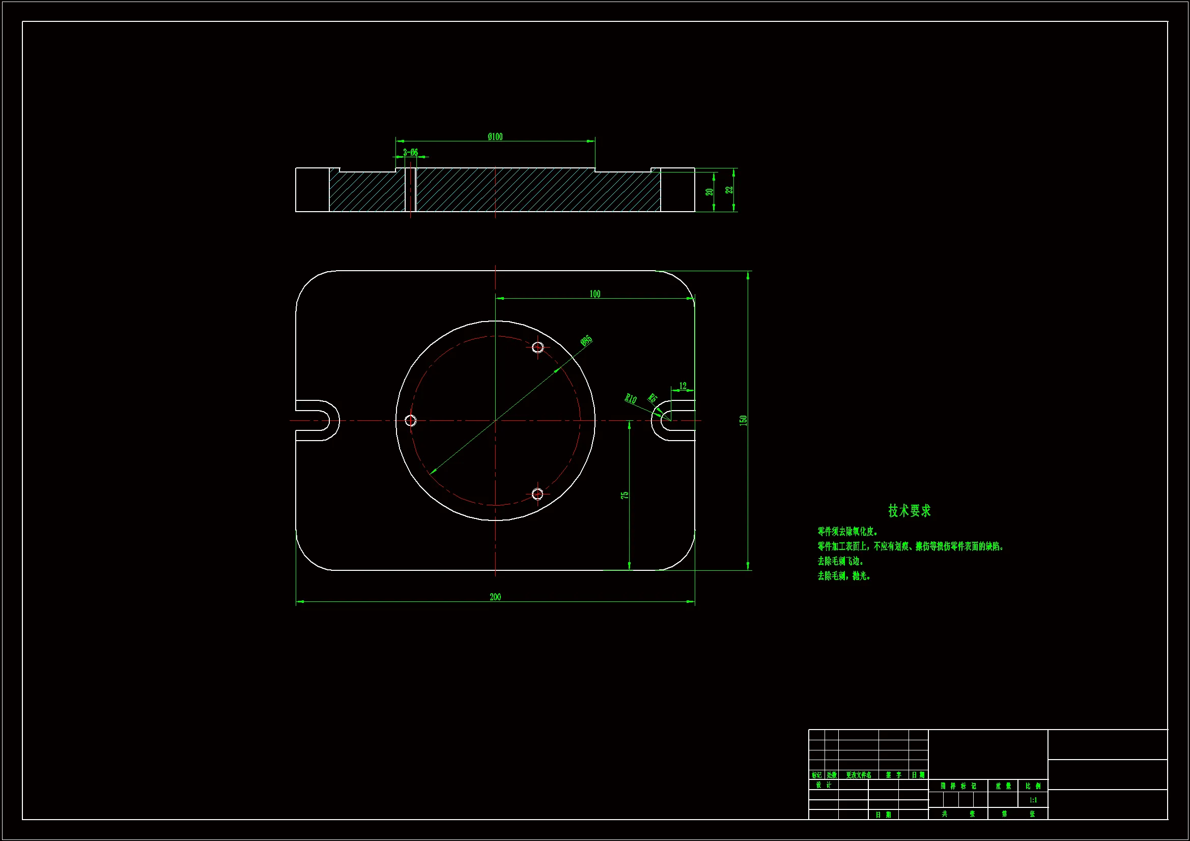Viewport: 1190px width, 841px height.
Task: Click the Ø100 dimension text
Action: click(x=495, y=137)
